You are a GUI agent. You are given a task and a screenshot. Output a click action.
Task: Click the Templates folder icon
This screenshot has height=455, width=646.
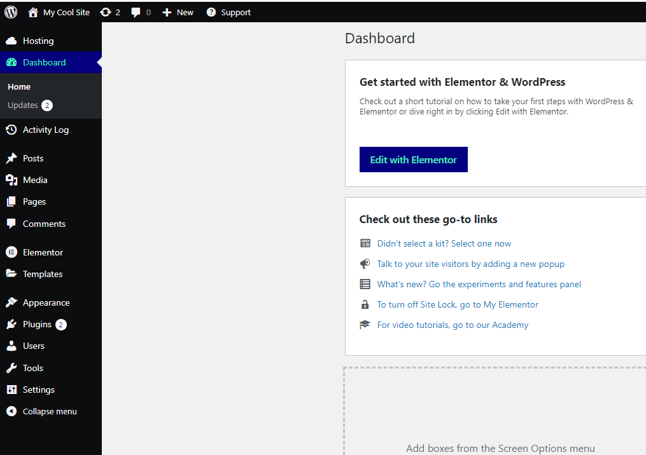pyautogui.click(x=11, y=274)
